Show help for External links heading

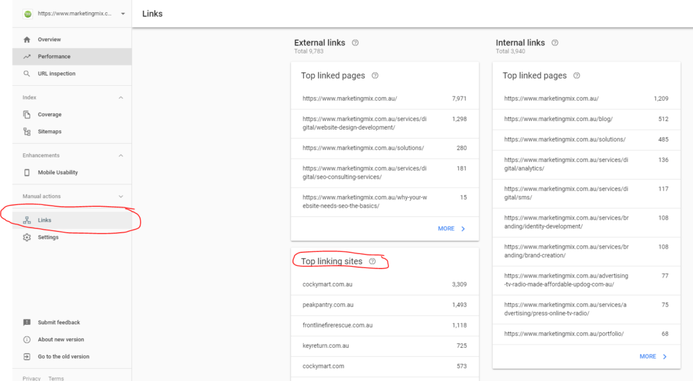[355, 43]
